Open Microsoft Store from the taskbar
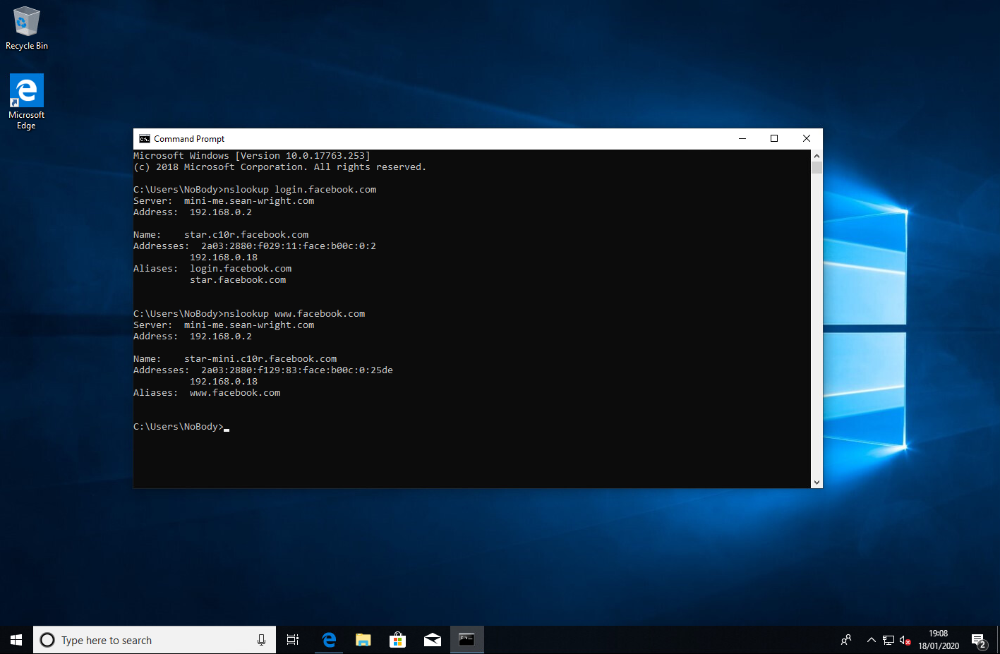 (x=398, y=640)
